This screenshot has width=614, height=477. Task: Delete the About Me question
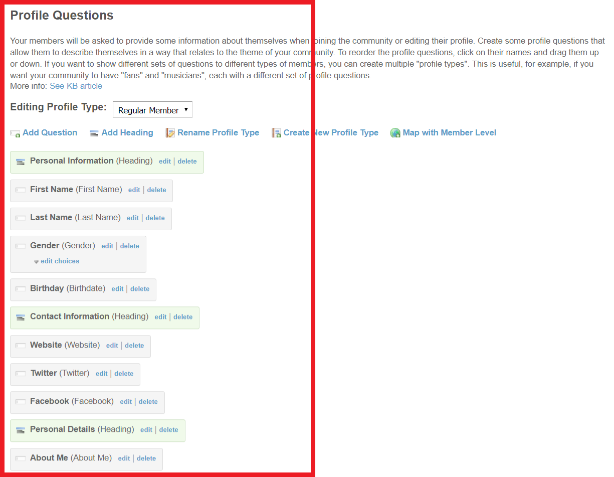click(x=146, y=458)
